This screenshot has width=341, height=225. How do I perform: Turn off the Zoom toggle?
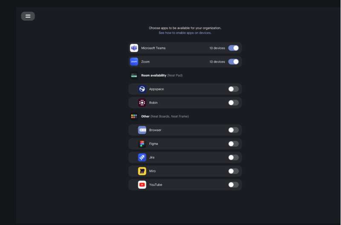point(233,62)
